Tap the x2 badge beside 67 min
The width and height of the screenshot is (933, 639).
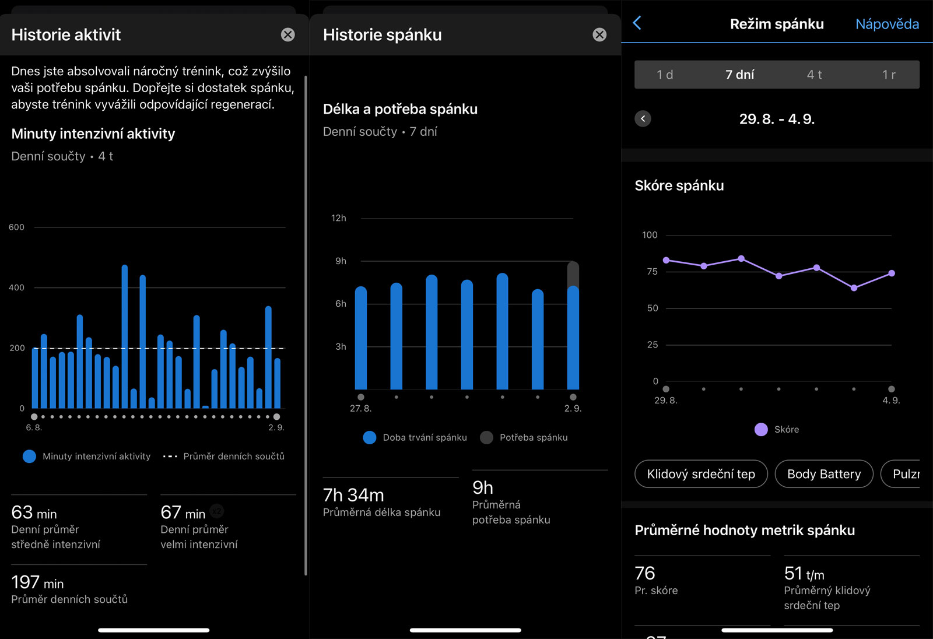pos(216,511)
